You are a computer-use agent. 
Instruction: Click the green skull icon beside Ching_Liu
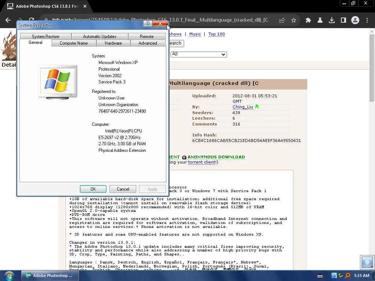click(257, 106)
